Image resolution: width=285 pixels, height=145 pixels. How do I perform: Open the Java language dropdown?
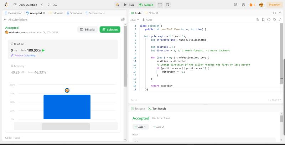(135, 19)
